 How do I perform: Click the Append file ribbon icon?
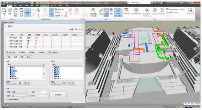click(4, 10)
